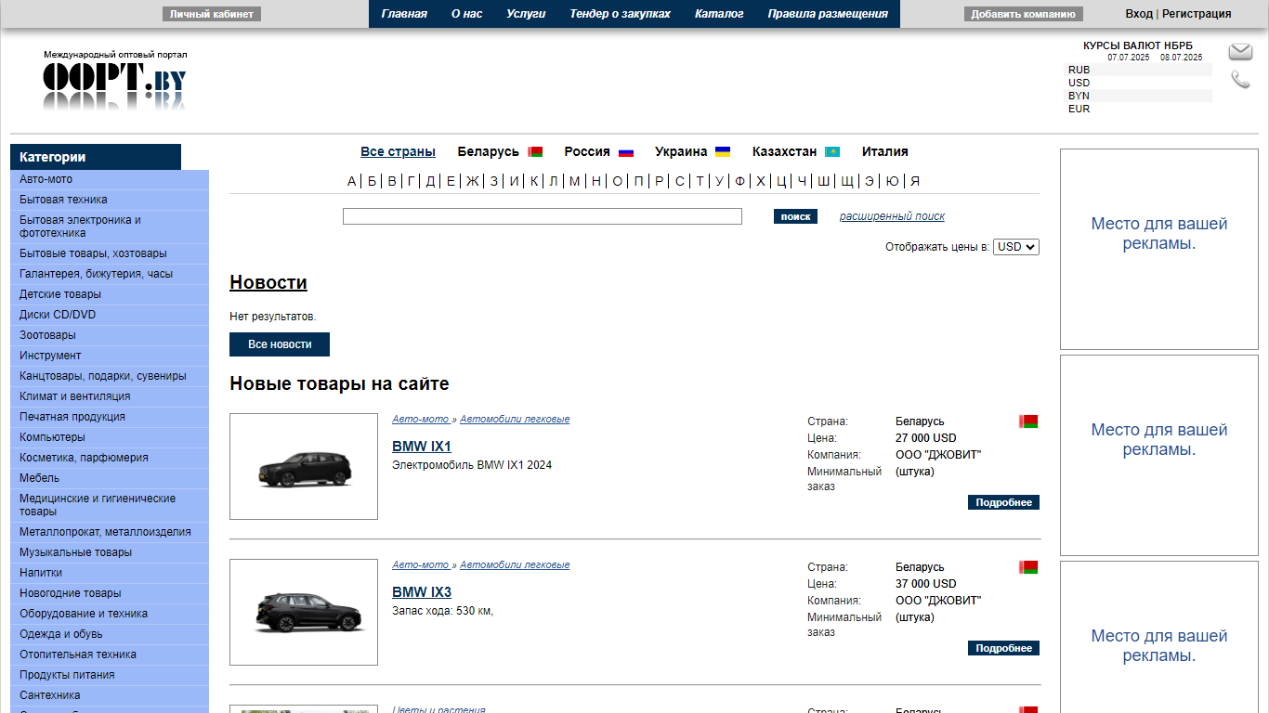Screen dimensions: 1269x713
Task: Click the Личный кабинет button
Action: 212,14
